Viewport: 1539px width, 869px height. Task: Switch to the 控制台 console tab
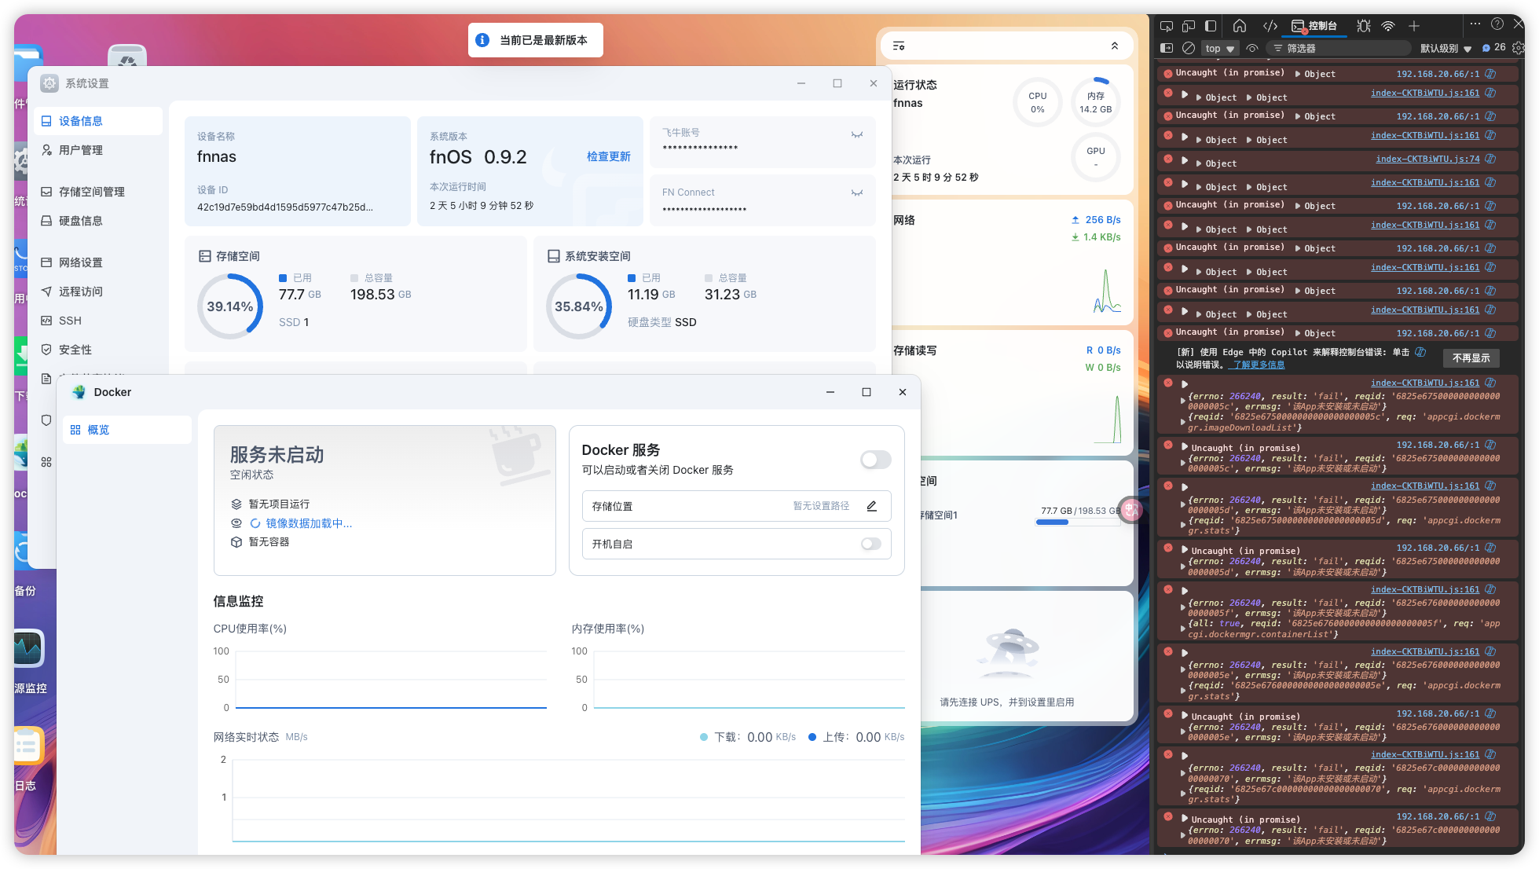(1314, 26)
